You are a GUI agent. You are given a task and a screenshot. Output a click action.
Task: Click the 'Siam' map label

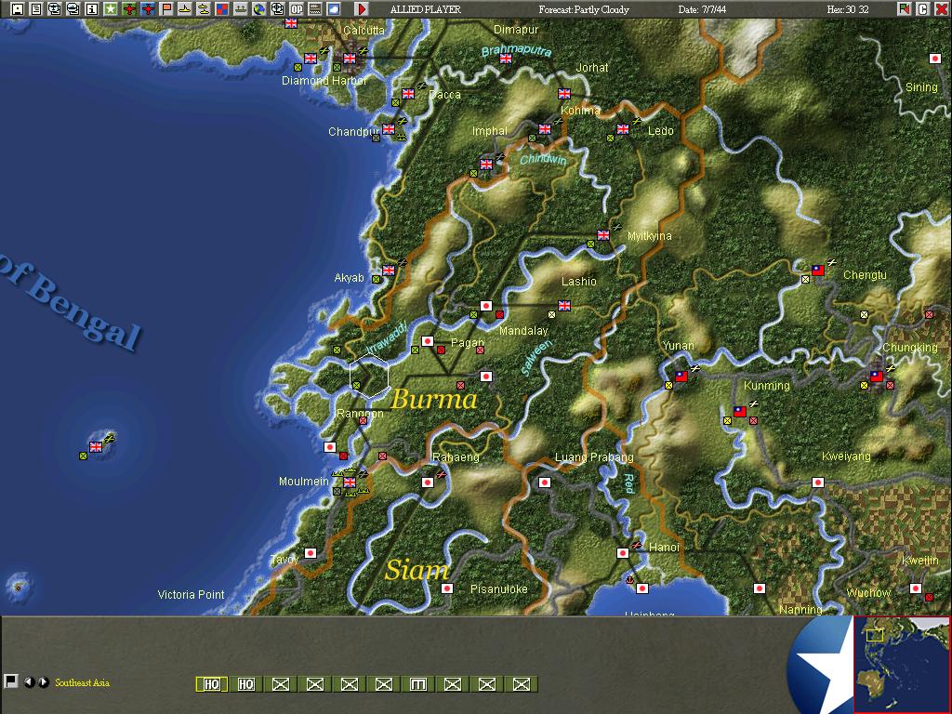pyautogui.click(x=417, y=570)
